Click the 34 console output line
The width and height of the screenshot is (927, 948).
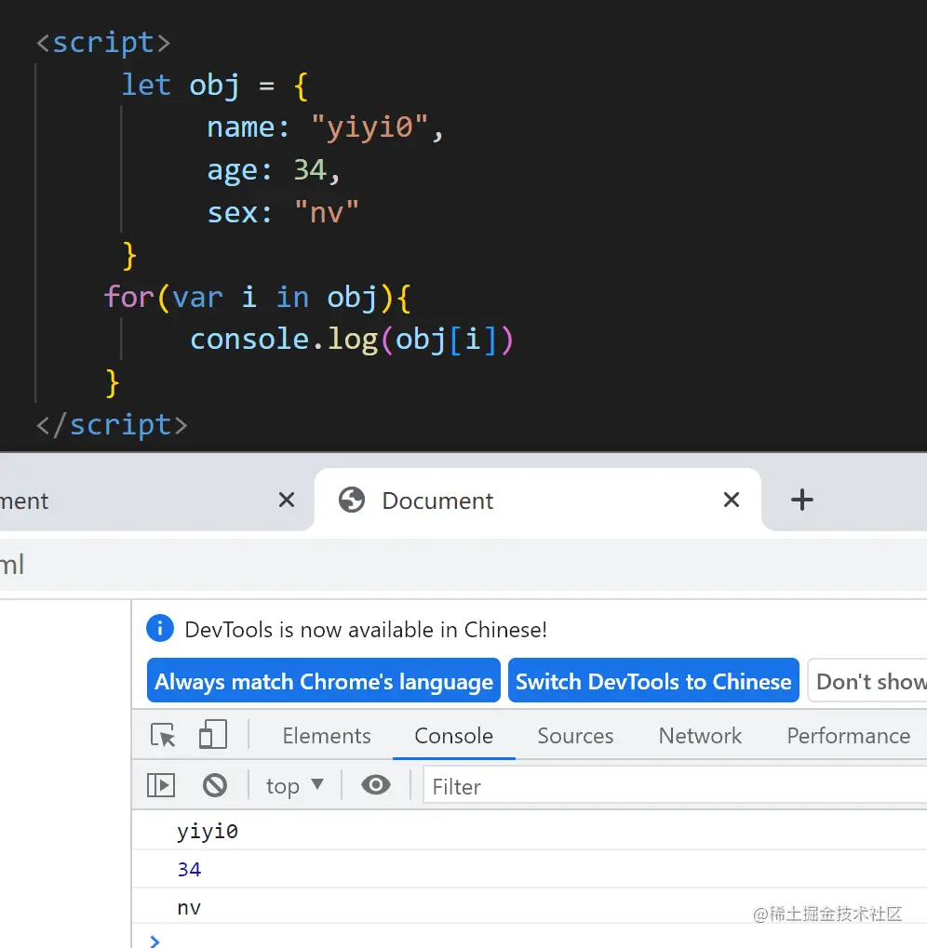click(x=189, y=870)
